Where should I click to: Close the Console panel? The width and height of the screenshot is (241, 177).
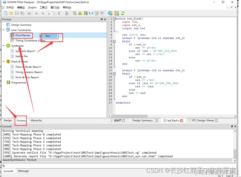tap(235, 126)
